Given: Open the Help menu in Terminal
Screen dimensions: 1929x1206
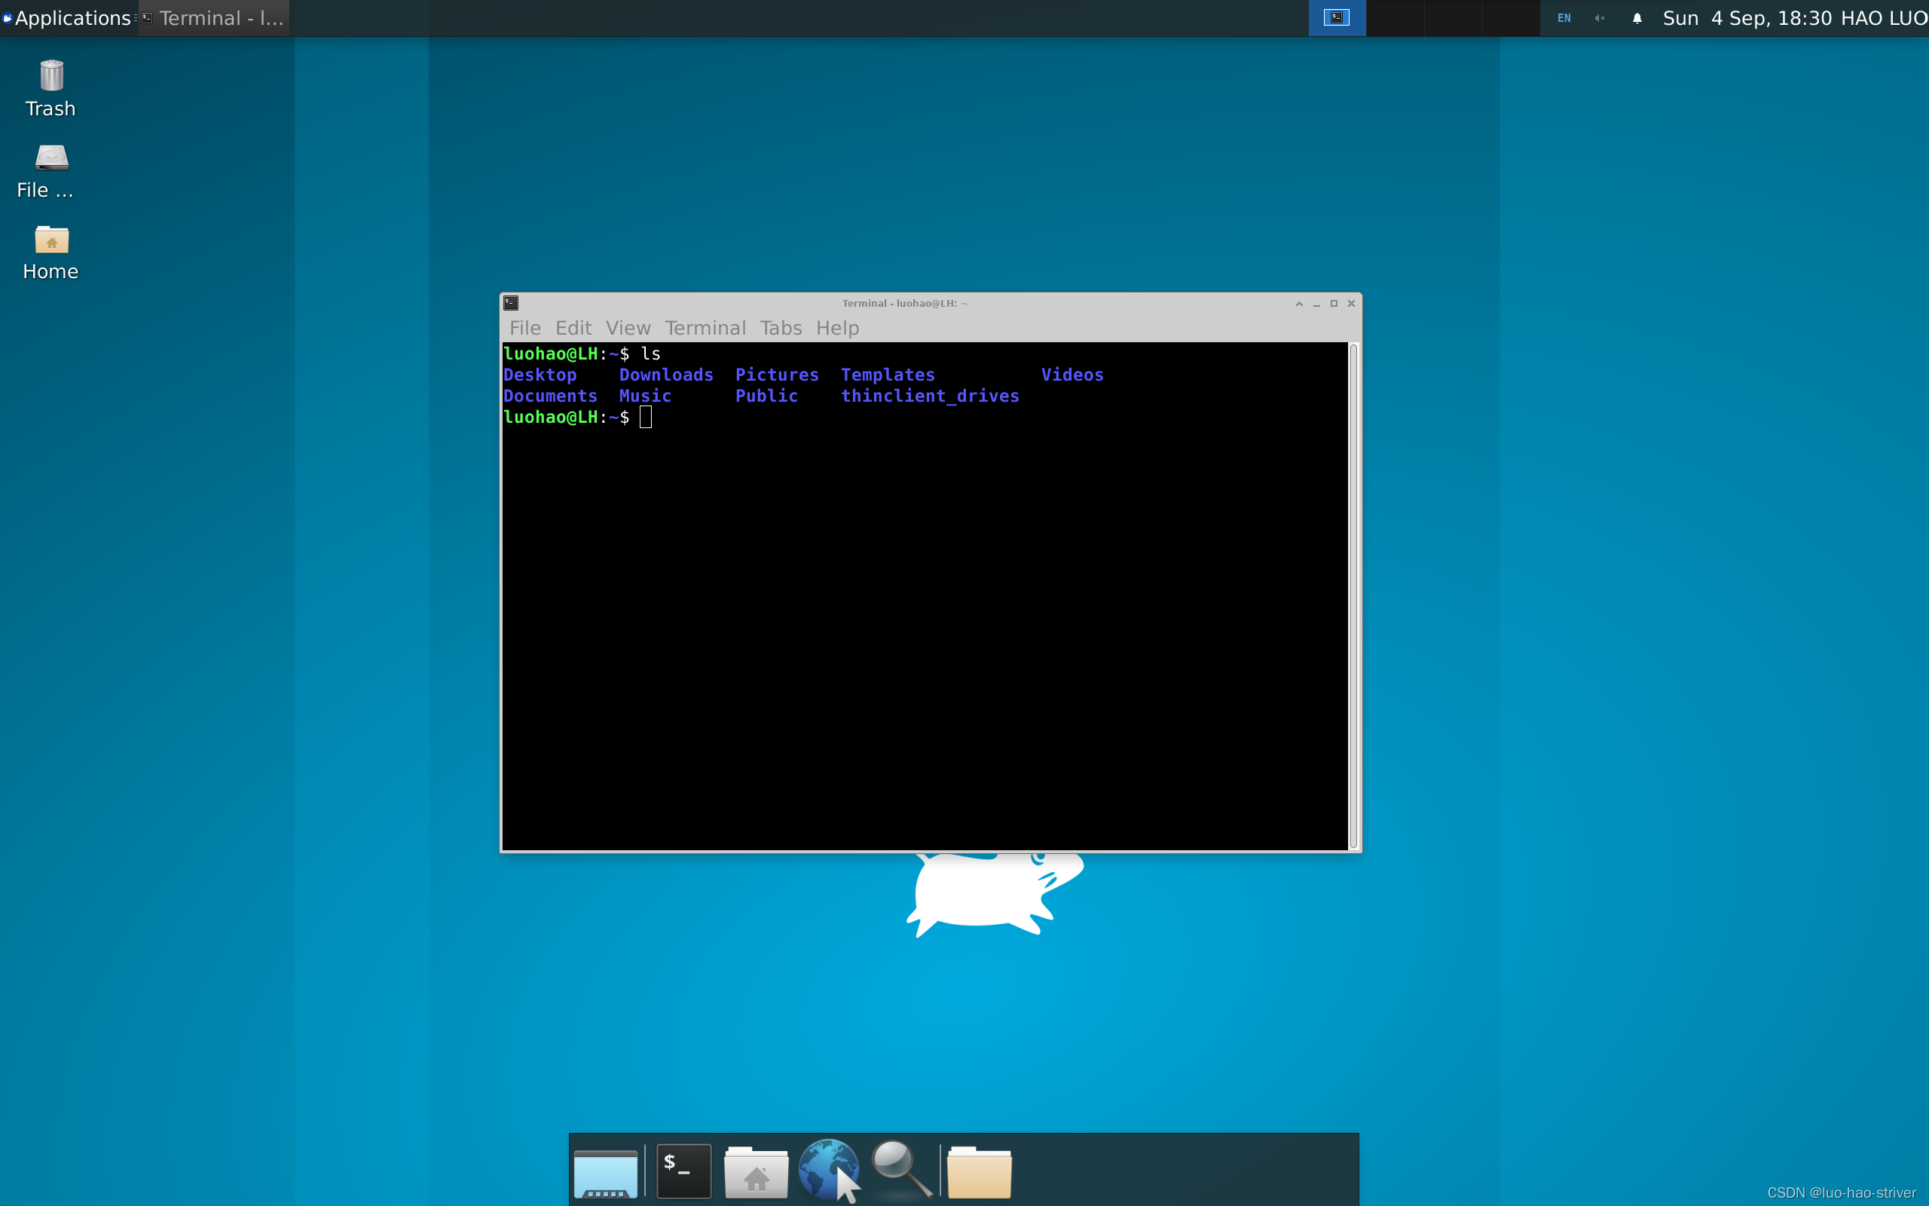Looking at the screenshot, I should (x=838, y=328).
